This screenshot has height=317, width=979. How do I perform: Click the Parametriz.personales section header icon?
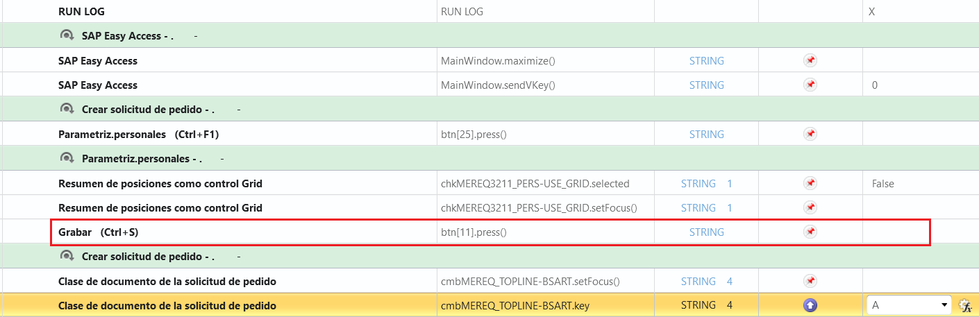tap(67, 158)
